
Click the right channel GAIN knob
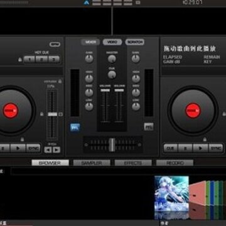pos(136,59)
